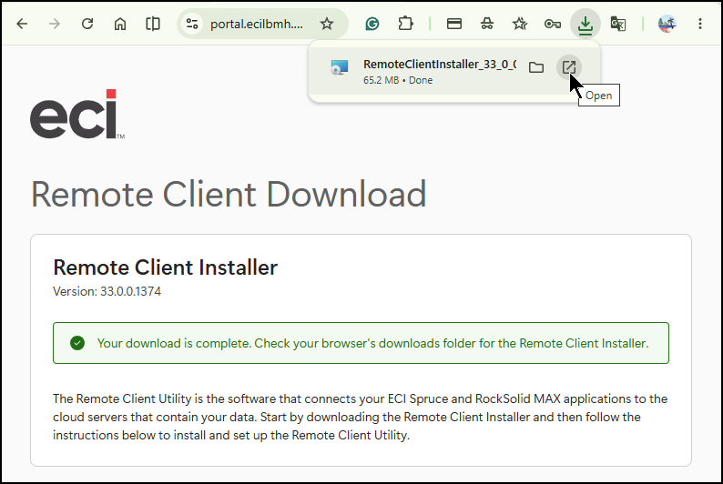
Task: Toggle the Downloads toolbar button
Action: [586, 24]
